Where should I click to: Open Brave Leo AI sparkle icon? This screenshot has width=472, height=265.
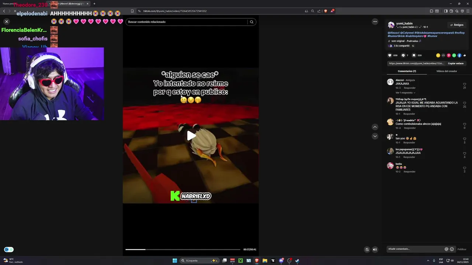457,11
